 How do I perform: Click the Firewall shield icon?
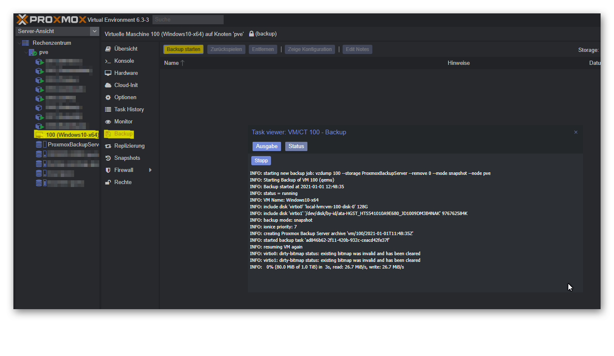[x=108, y=170]
